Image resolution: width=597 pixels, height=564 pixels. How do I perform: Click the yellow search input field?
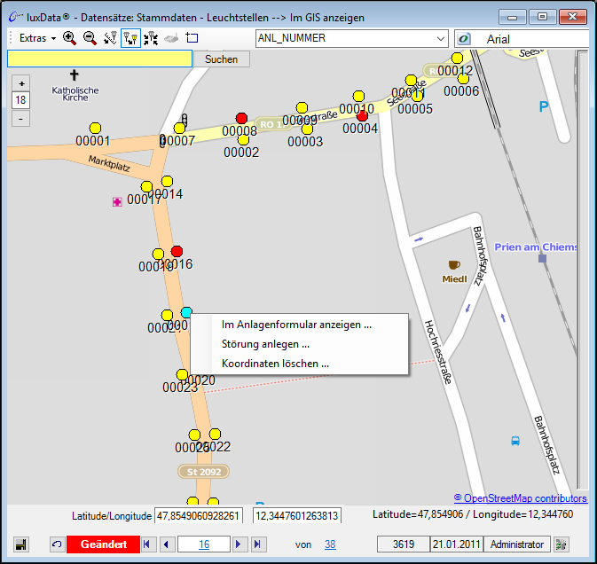point(99,59)
